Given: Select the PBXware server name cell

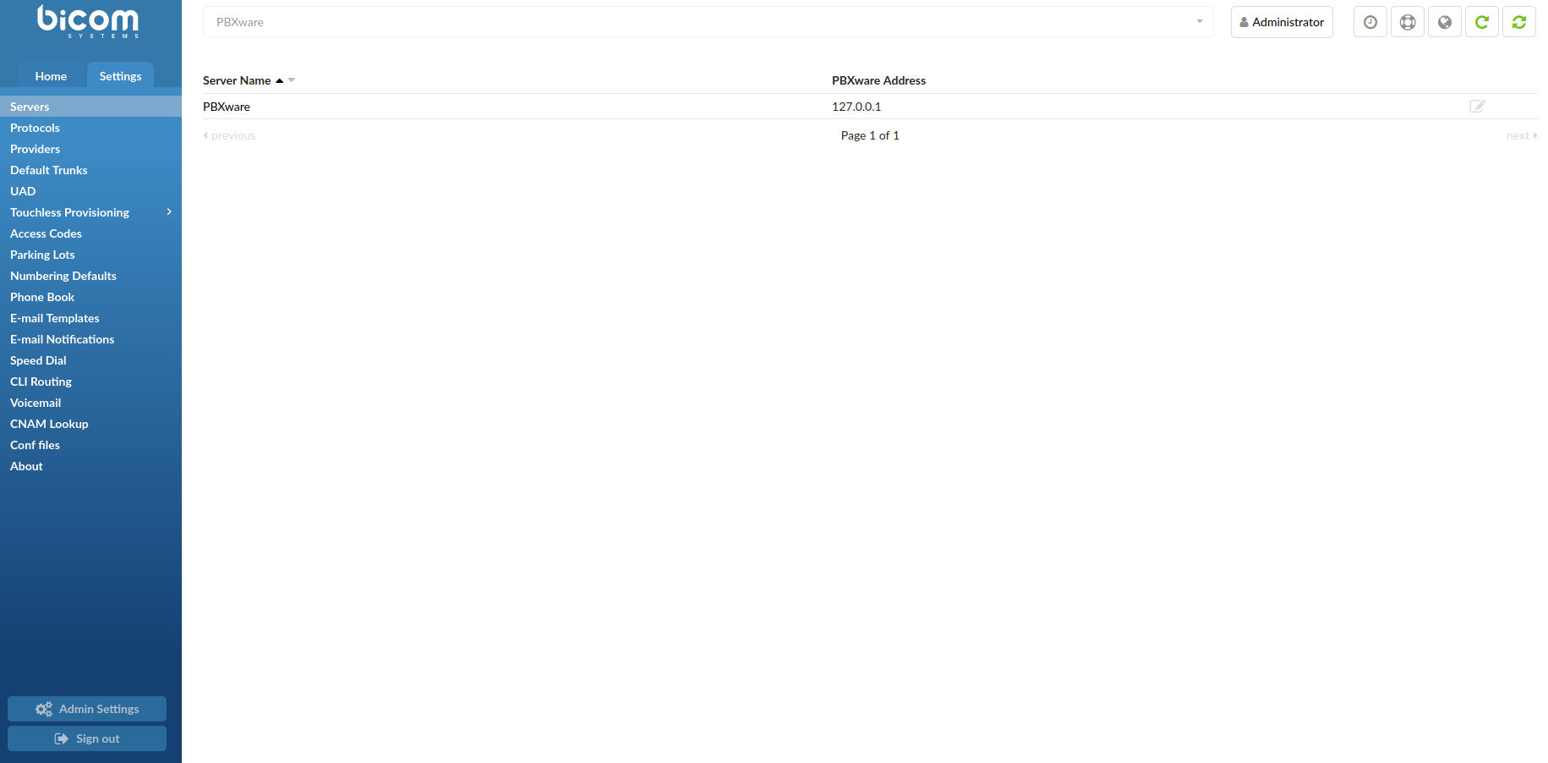Looking at the screenshot, I should click(x=227, y=107).
